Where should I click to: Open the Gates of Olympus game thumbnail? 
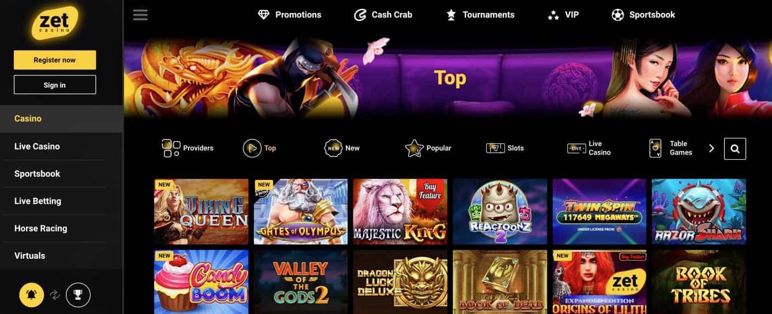point(301,211)
